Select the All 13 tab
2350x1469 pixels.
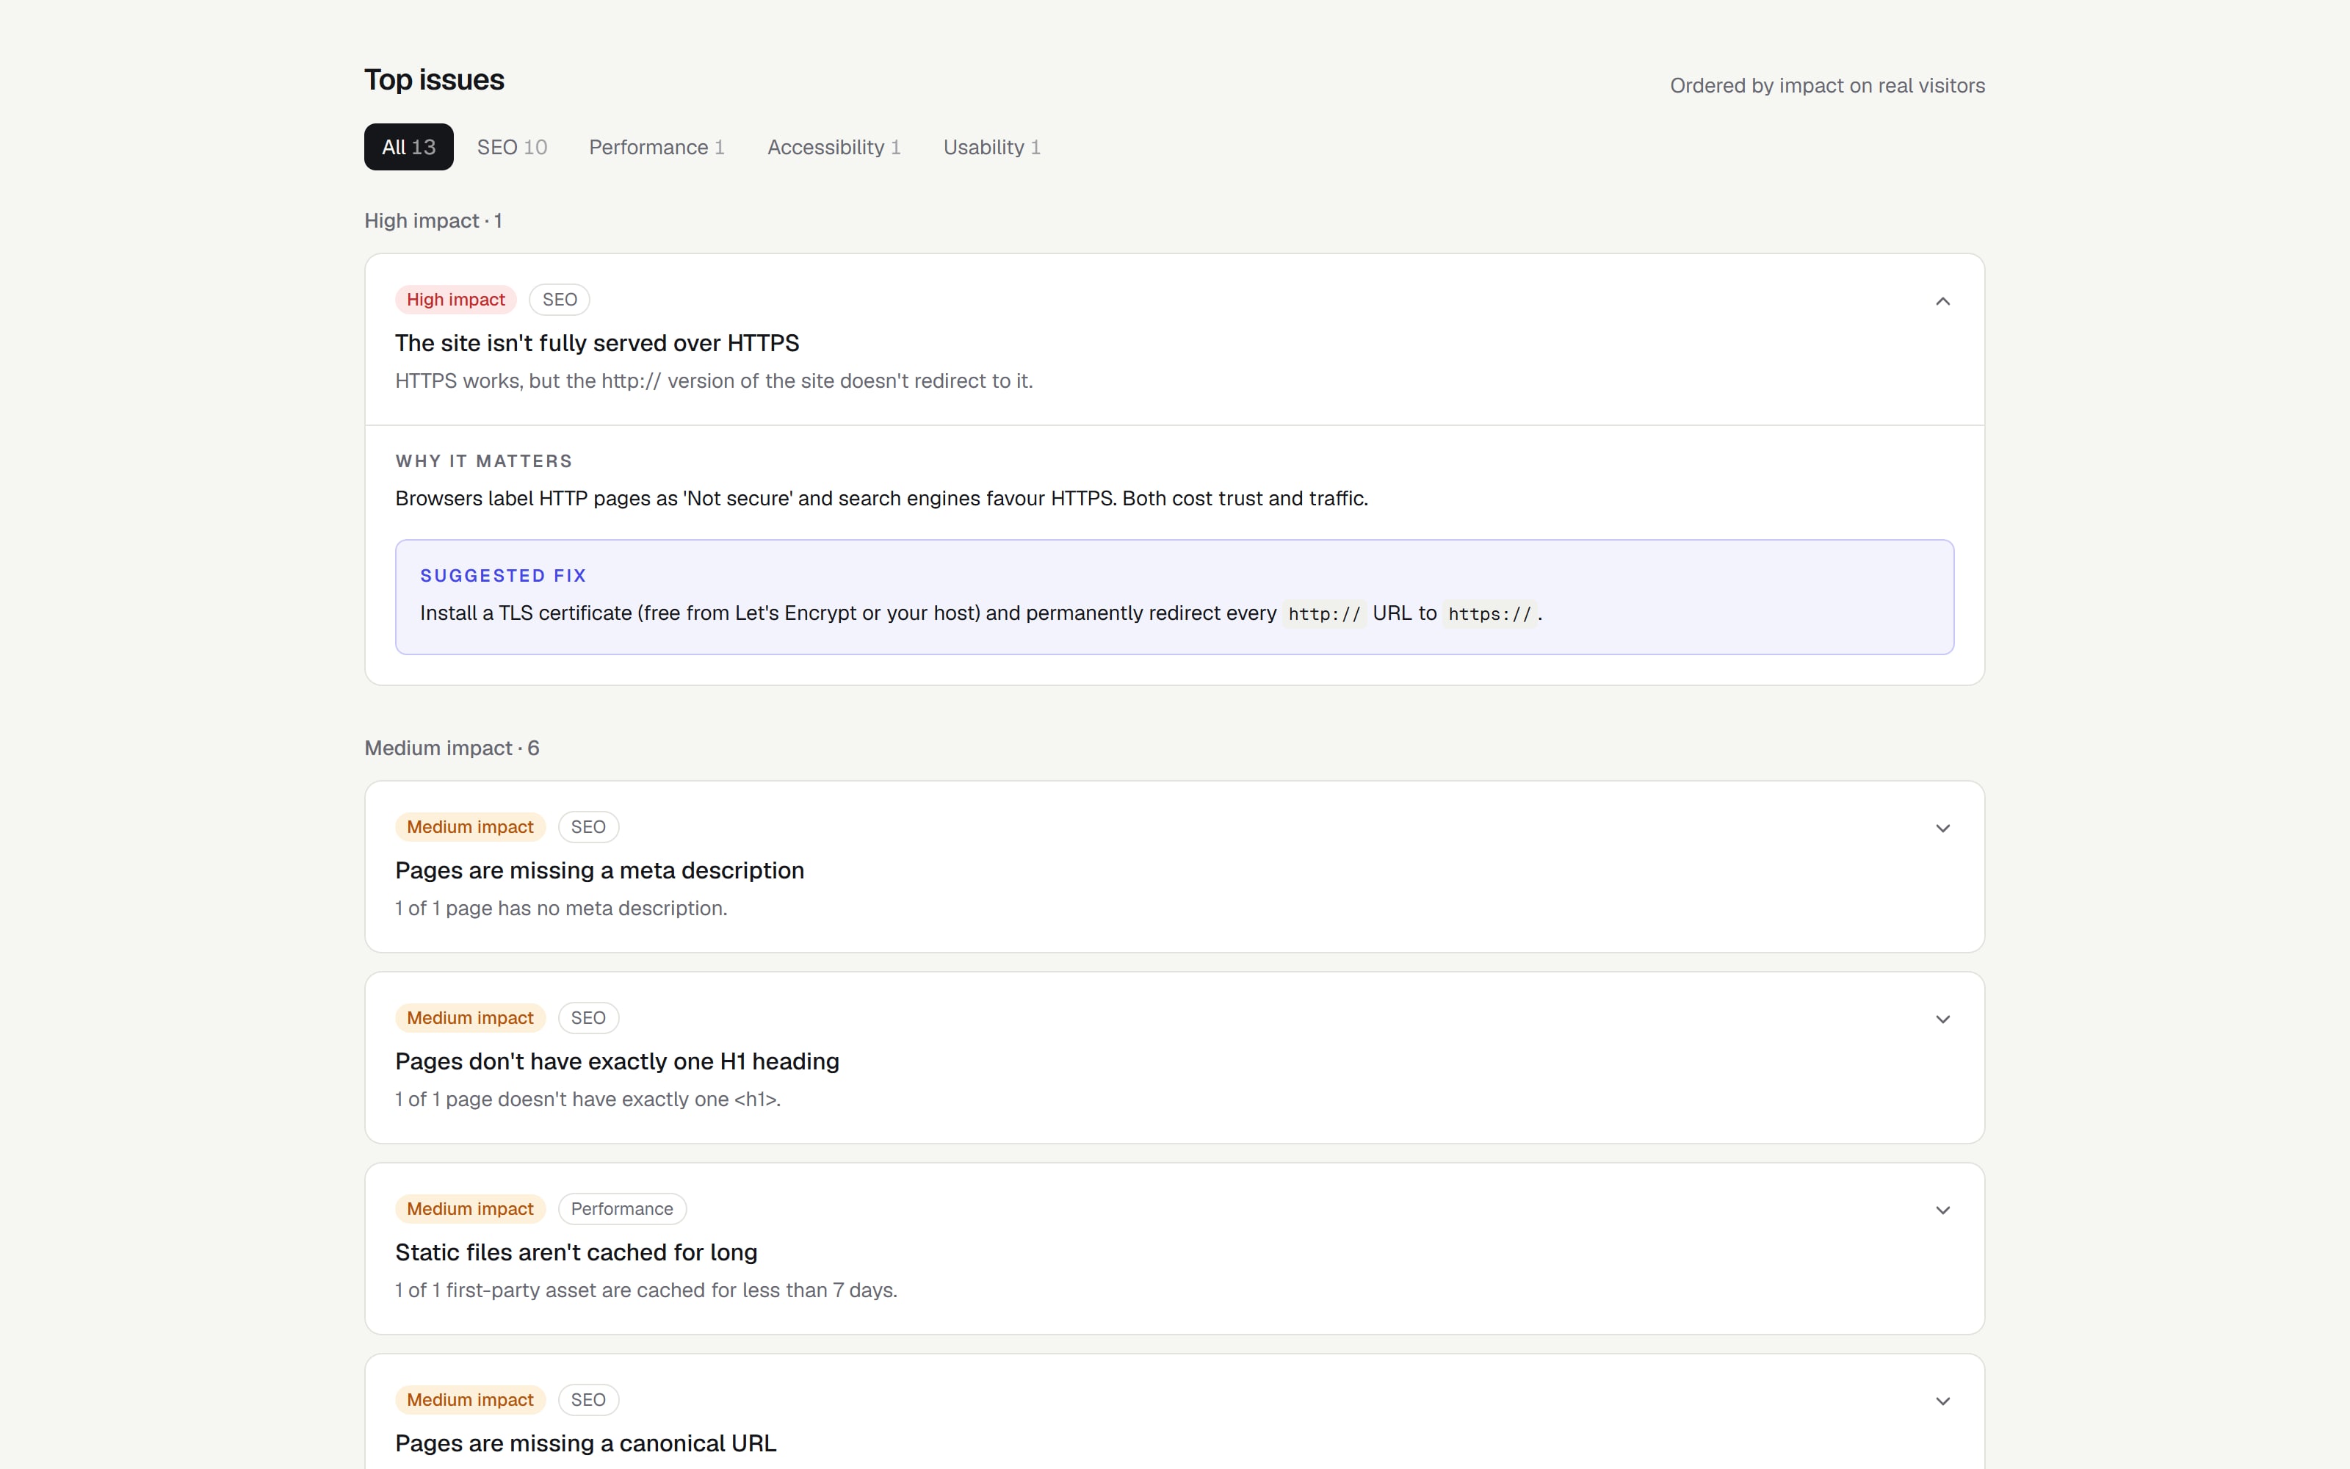point(409,147)
